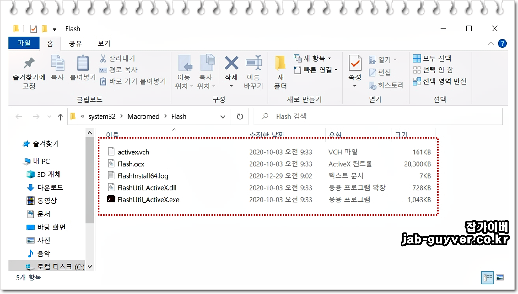
Task: Refresh the folder view
Action: [240, 117]
